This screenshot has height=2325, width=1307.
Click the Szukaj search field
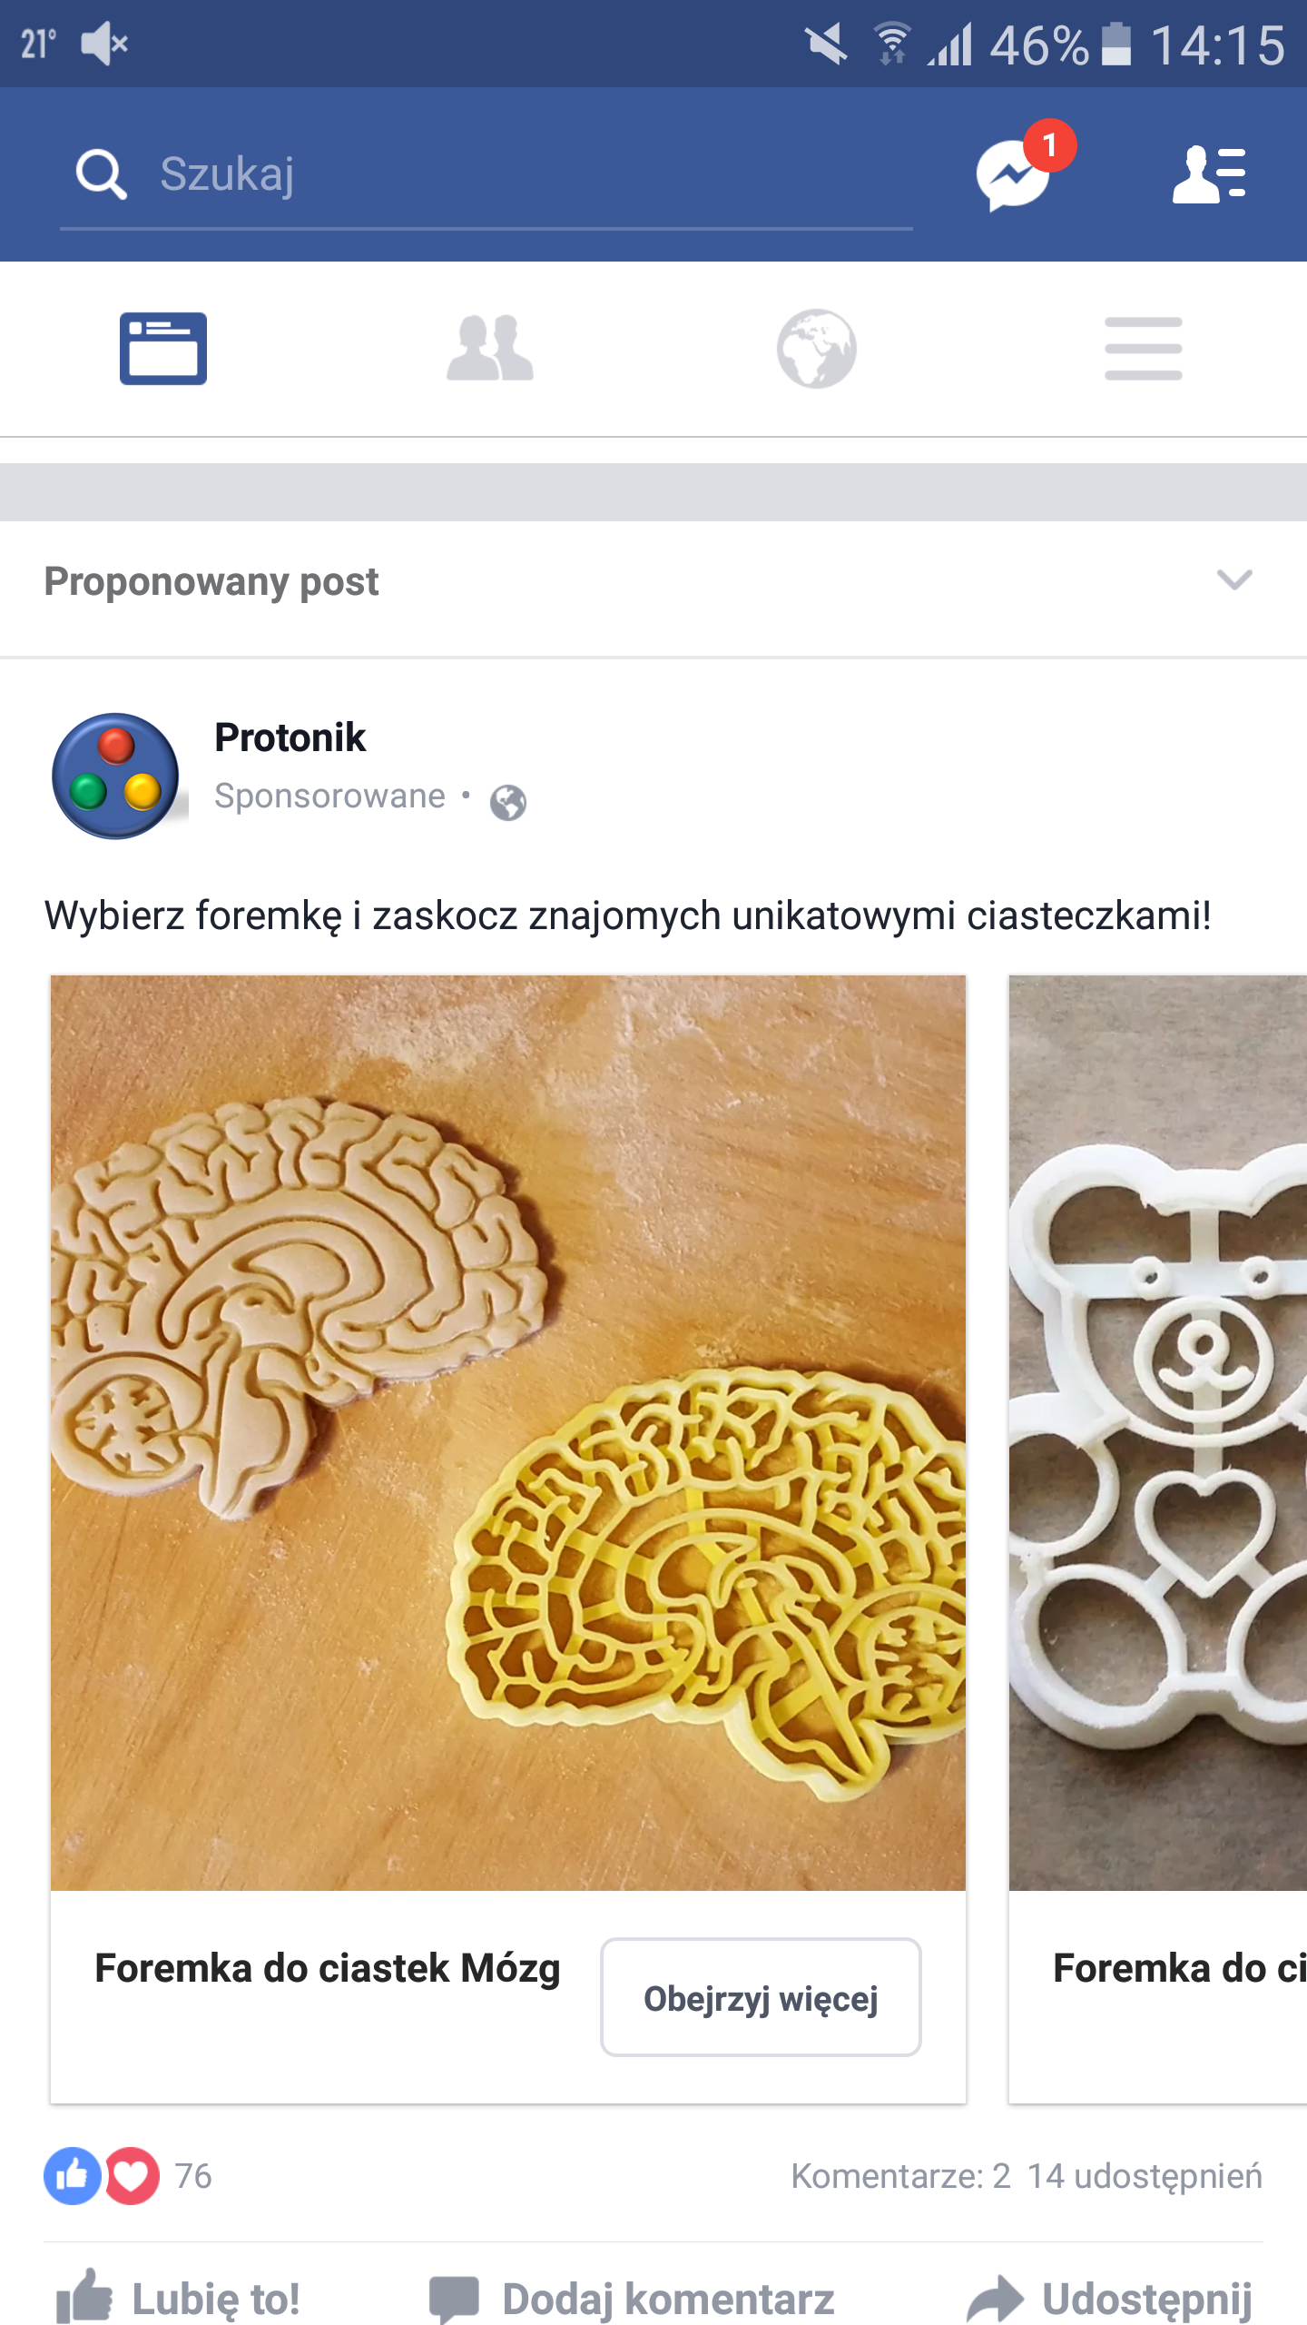[x=486, y=174]
